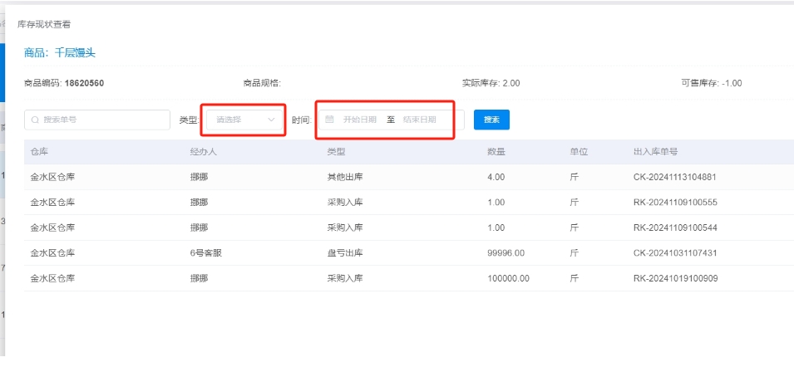Click the 仓库 column header

click(40, 152)
